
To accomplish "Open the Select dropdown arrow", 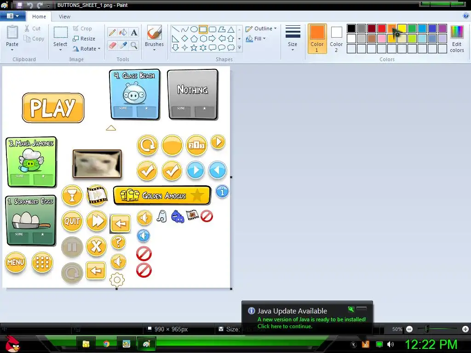I will click(x=60, y=50).
